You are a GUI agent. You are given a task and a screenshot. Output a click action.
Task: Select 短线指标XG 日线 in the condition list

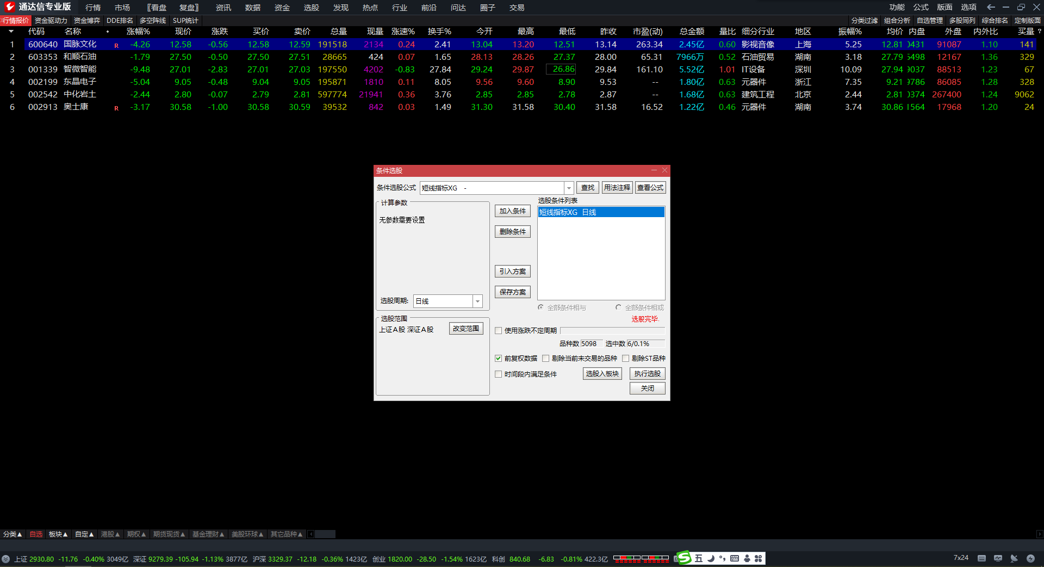point(601,212)
